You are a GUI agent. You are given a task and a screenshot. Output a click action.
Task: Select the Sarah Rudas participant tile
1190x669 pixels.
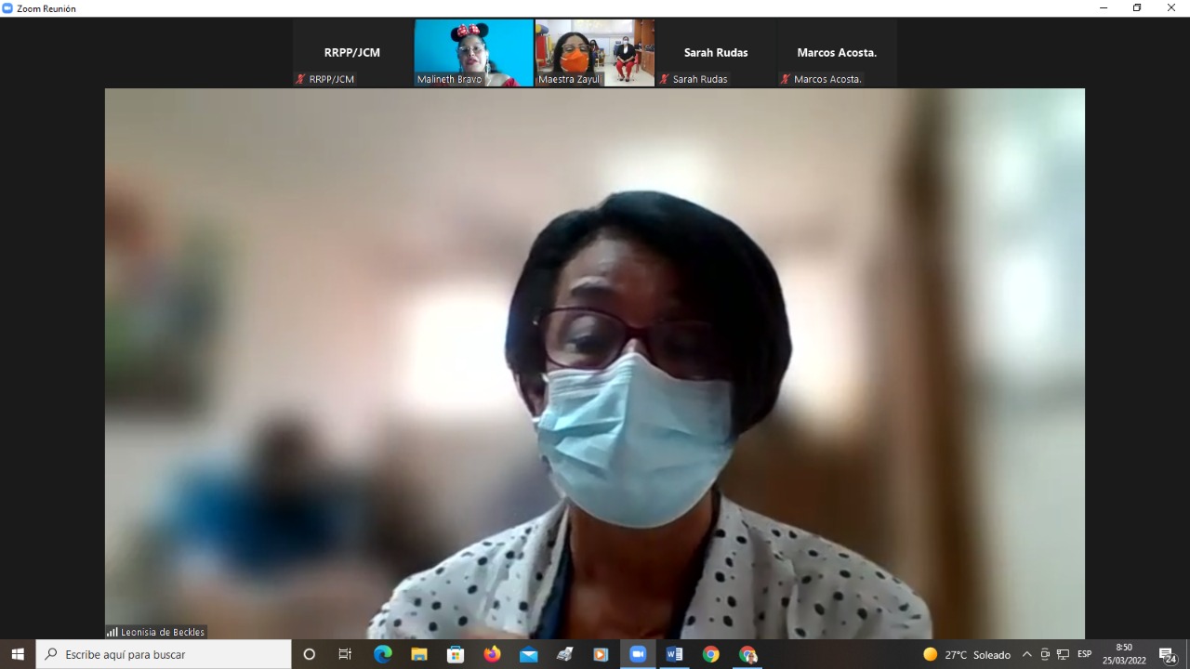coord(716,53)
